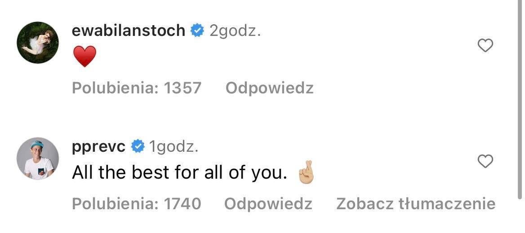The width and height of the screenshot is (525, 233).
Task: Open the pprevc username link
Action: tap(98, 147)
